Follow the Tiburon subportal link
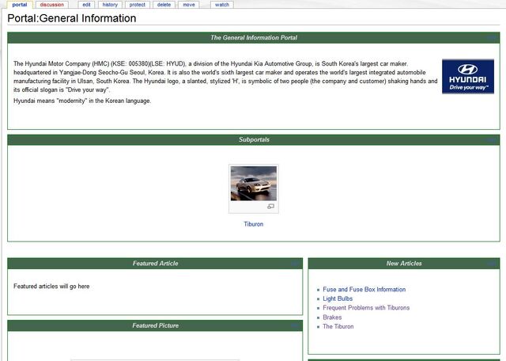This screenshot has width=506, height=361. (254, 224)
